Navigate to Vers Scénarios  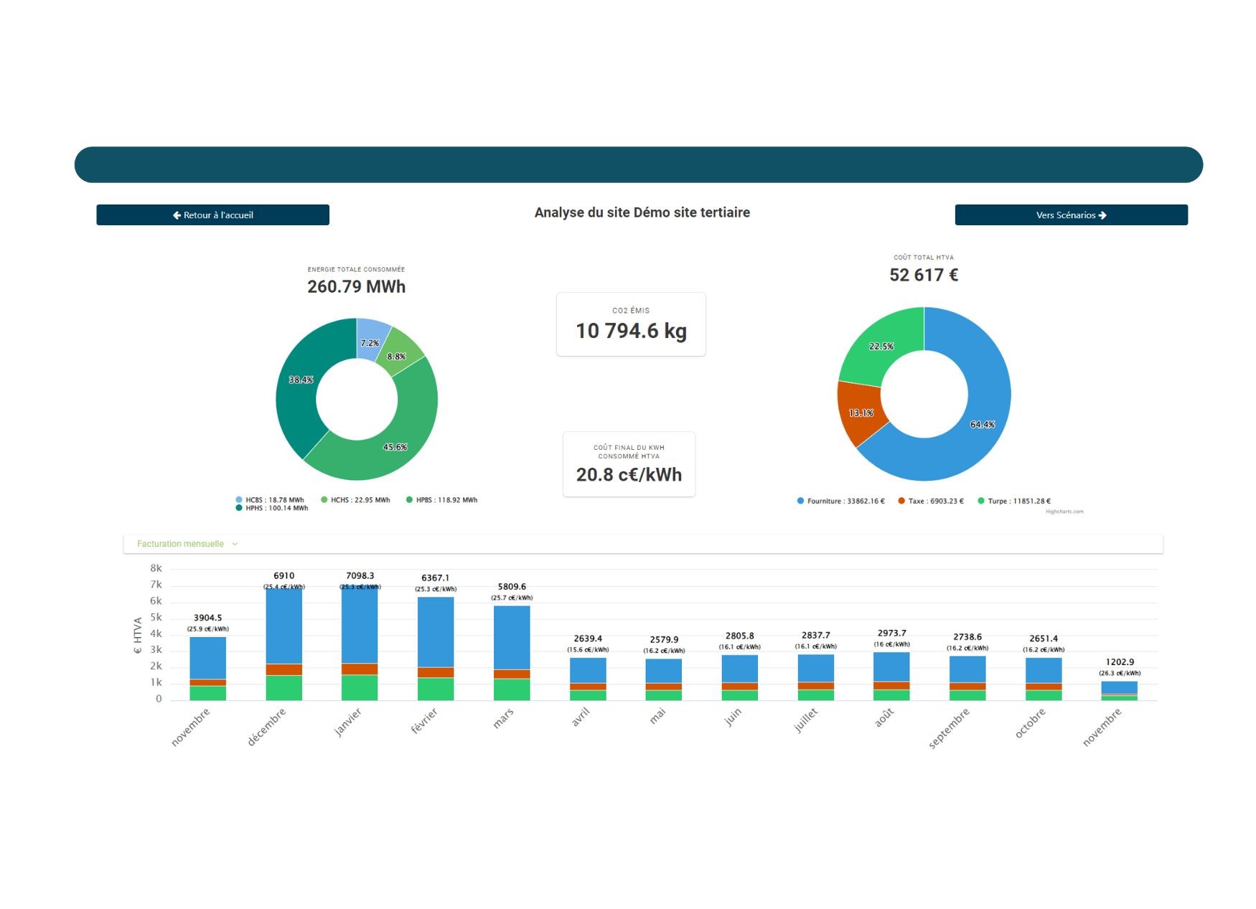1071,215
